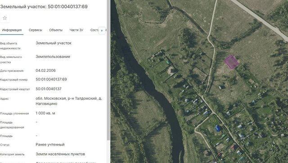Viewport: 288px width, 163px height.
Task: Select the address обл. Московская, р-н Талдомский
Action: (x=69, y=101)
